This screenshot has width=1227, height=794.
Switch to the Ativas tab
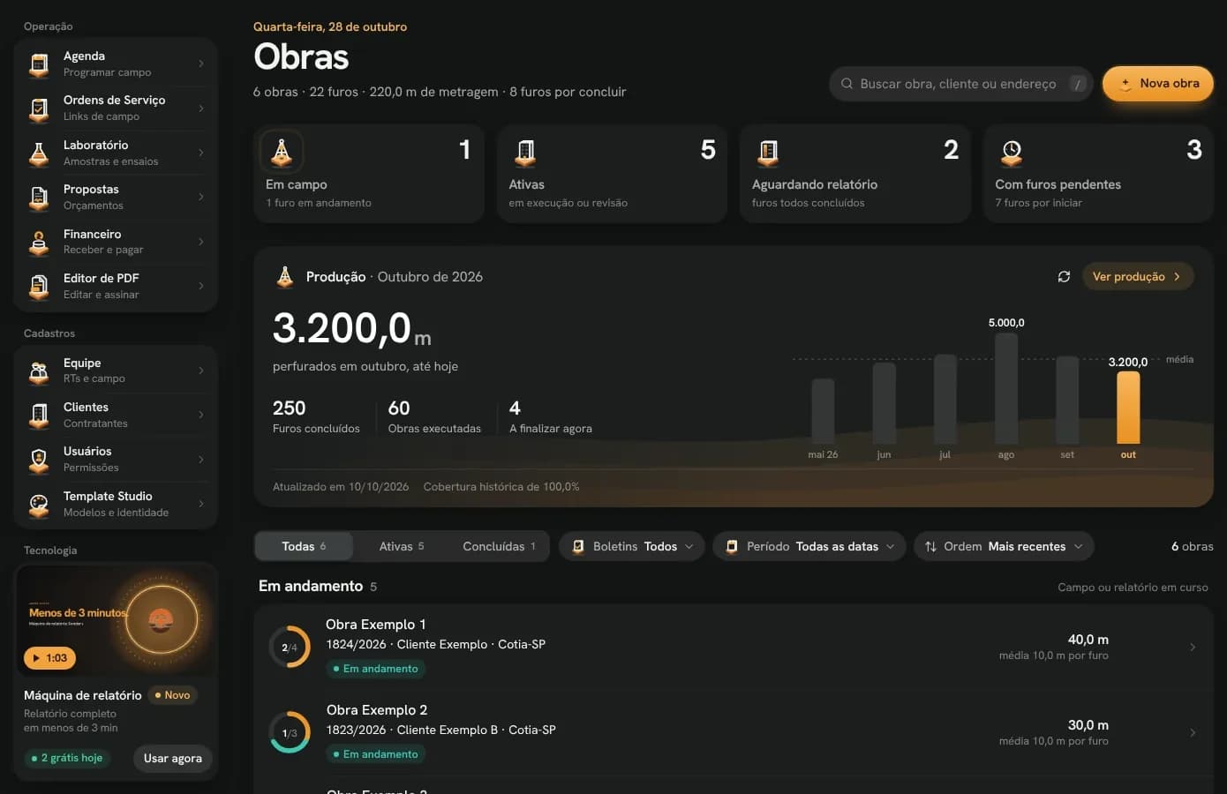(402, 547)
